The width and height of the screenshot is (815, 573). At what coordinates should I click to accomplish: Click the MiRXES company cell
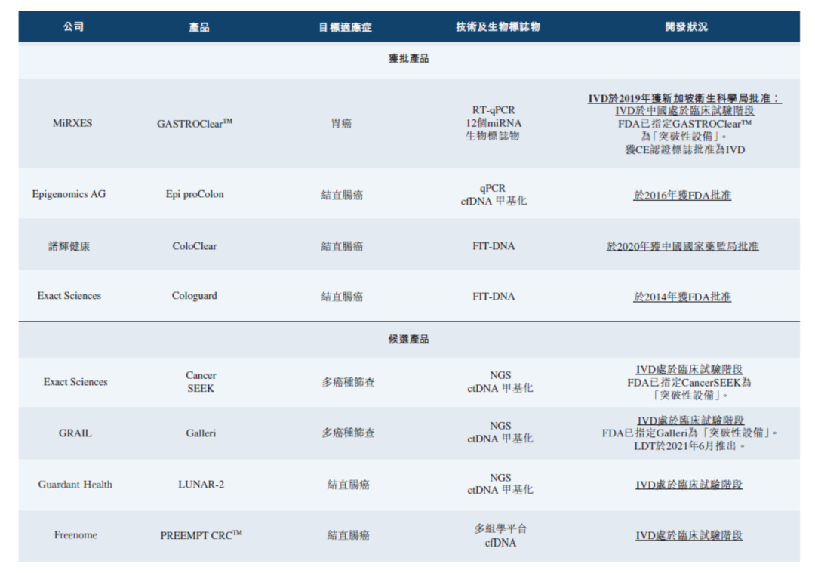click(x=72, y=123)
